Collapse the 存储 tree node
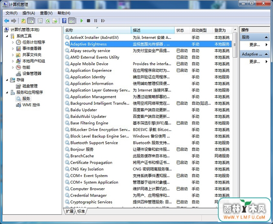This screenshot has height=224, width=273. (7, 80)
